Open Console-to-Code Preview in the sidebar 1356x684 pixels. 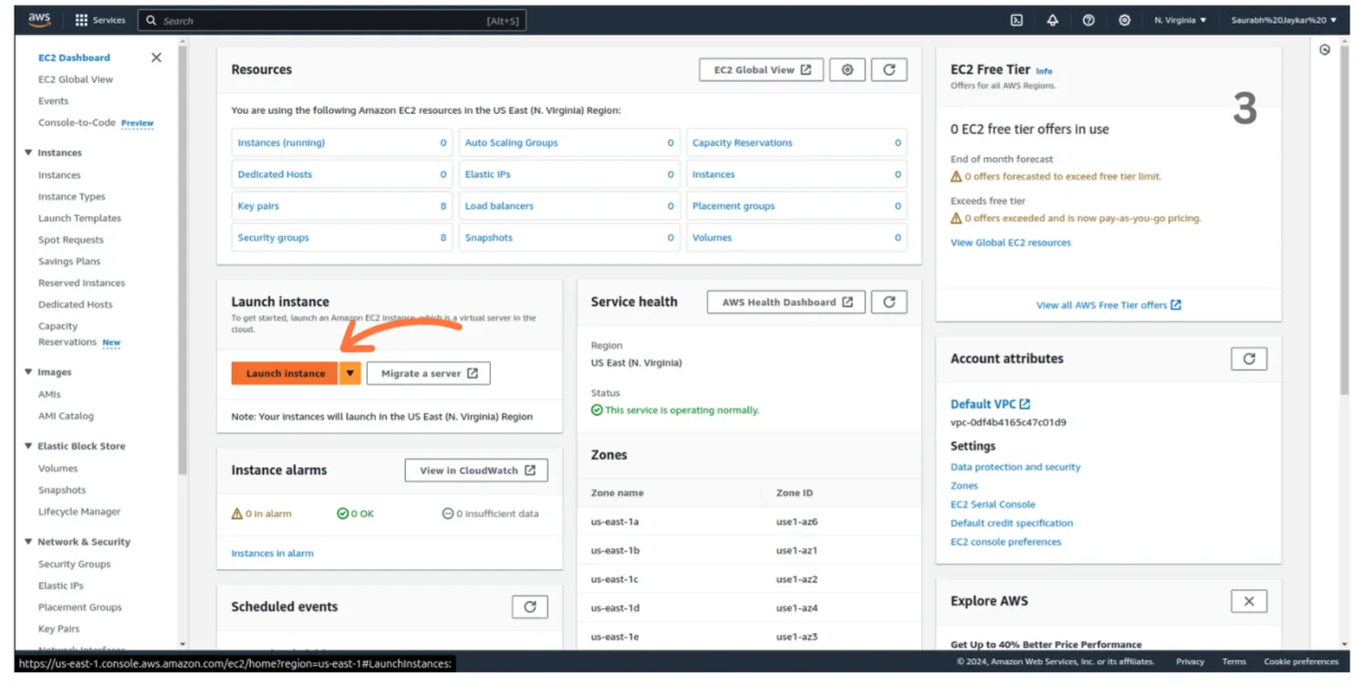[x=96, y=122]
